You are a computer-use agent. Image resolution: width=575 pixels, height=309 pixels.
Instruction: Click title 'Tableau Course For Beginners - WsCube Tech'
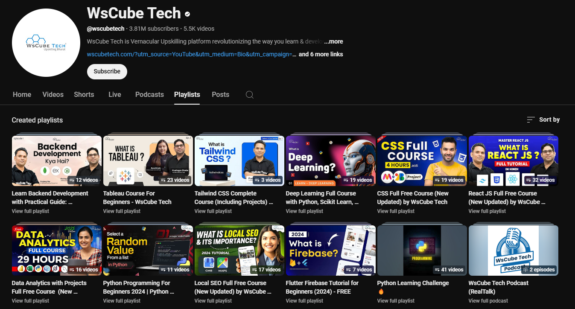click(137, 198)
